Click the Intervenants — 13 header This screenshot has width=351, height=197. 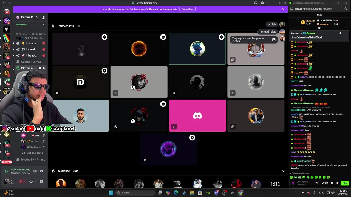[x=69, y=26]
